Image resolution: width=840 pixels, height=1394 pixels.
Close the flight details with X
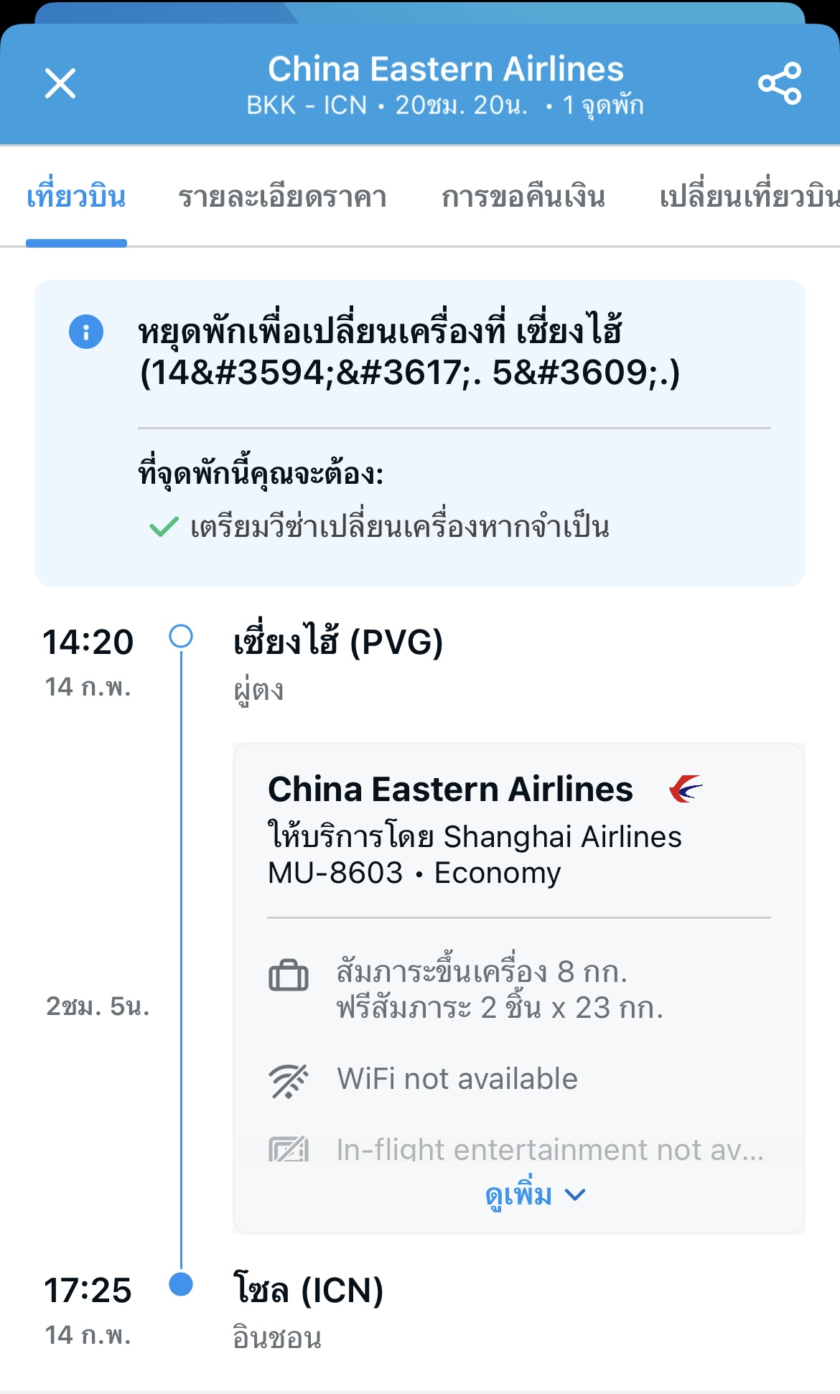60,83
